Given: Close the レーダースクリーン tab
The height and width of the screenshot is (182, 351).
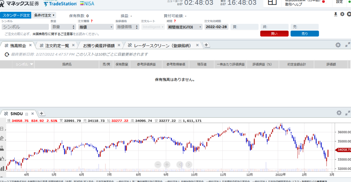Looking at the screenshot, I should (197, 45).
